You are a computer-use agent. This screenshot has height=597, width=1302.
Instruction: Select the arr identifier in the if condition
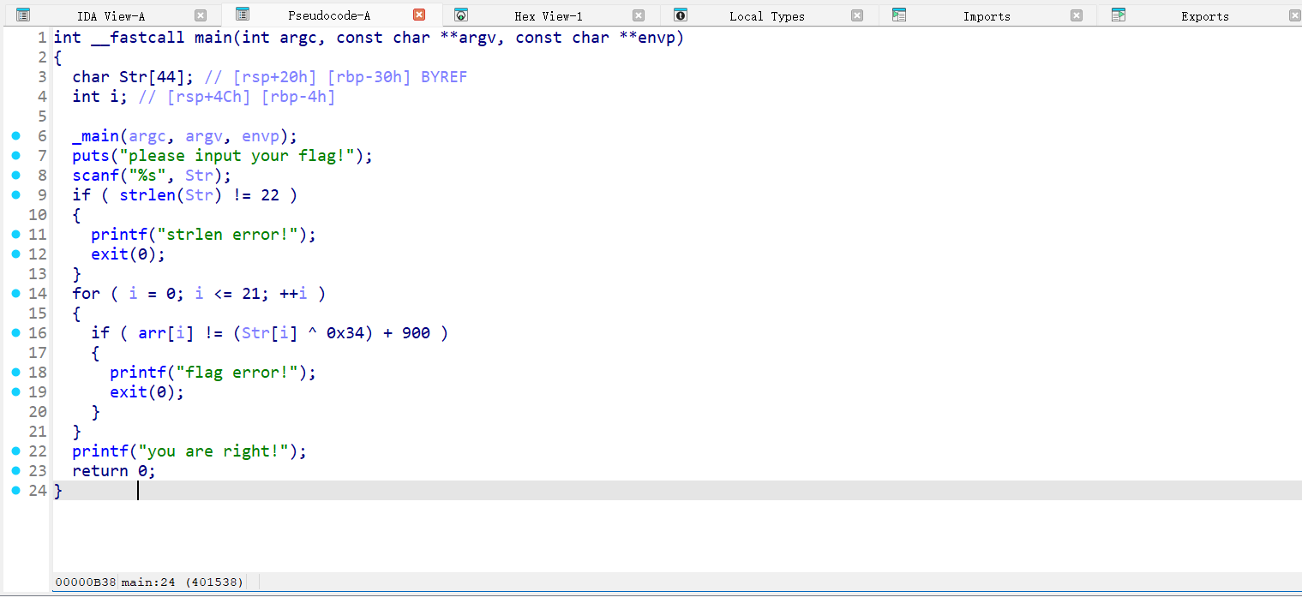(x=152, y=333)
